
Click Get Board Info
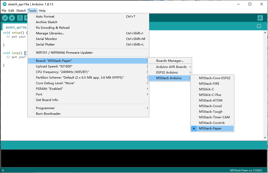coord(88,100)
